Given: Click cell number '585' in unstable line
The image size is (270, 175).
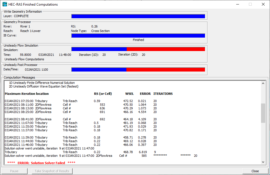Looking at the screenshot, I should point(144,156).
